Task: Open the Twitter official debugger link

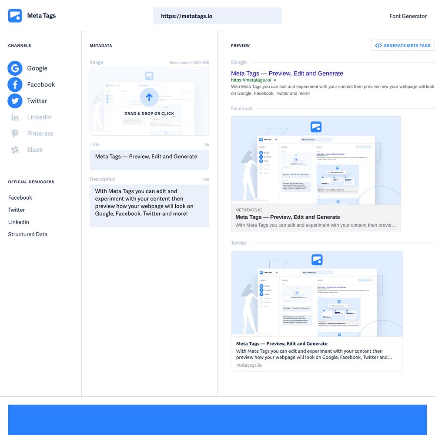Action: (x=17, y=210)
